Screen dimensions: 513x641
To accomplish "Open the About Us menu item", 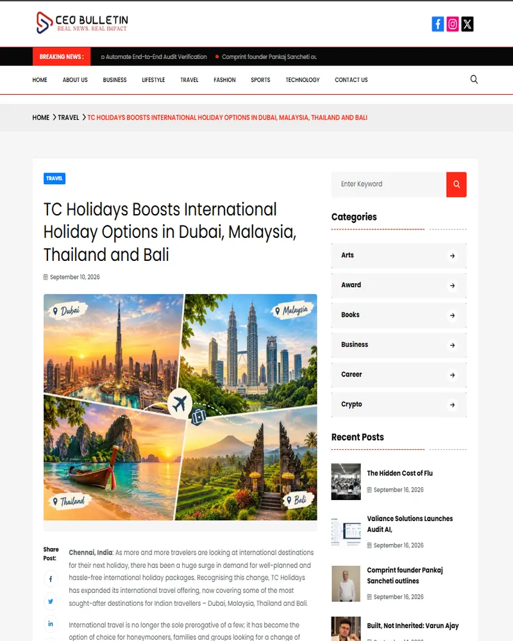I will coord(75,80).
